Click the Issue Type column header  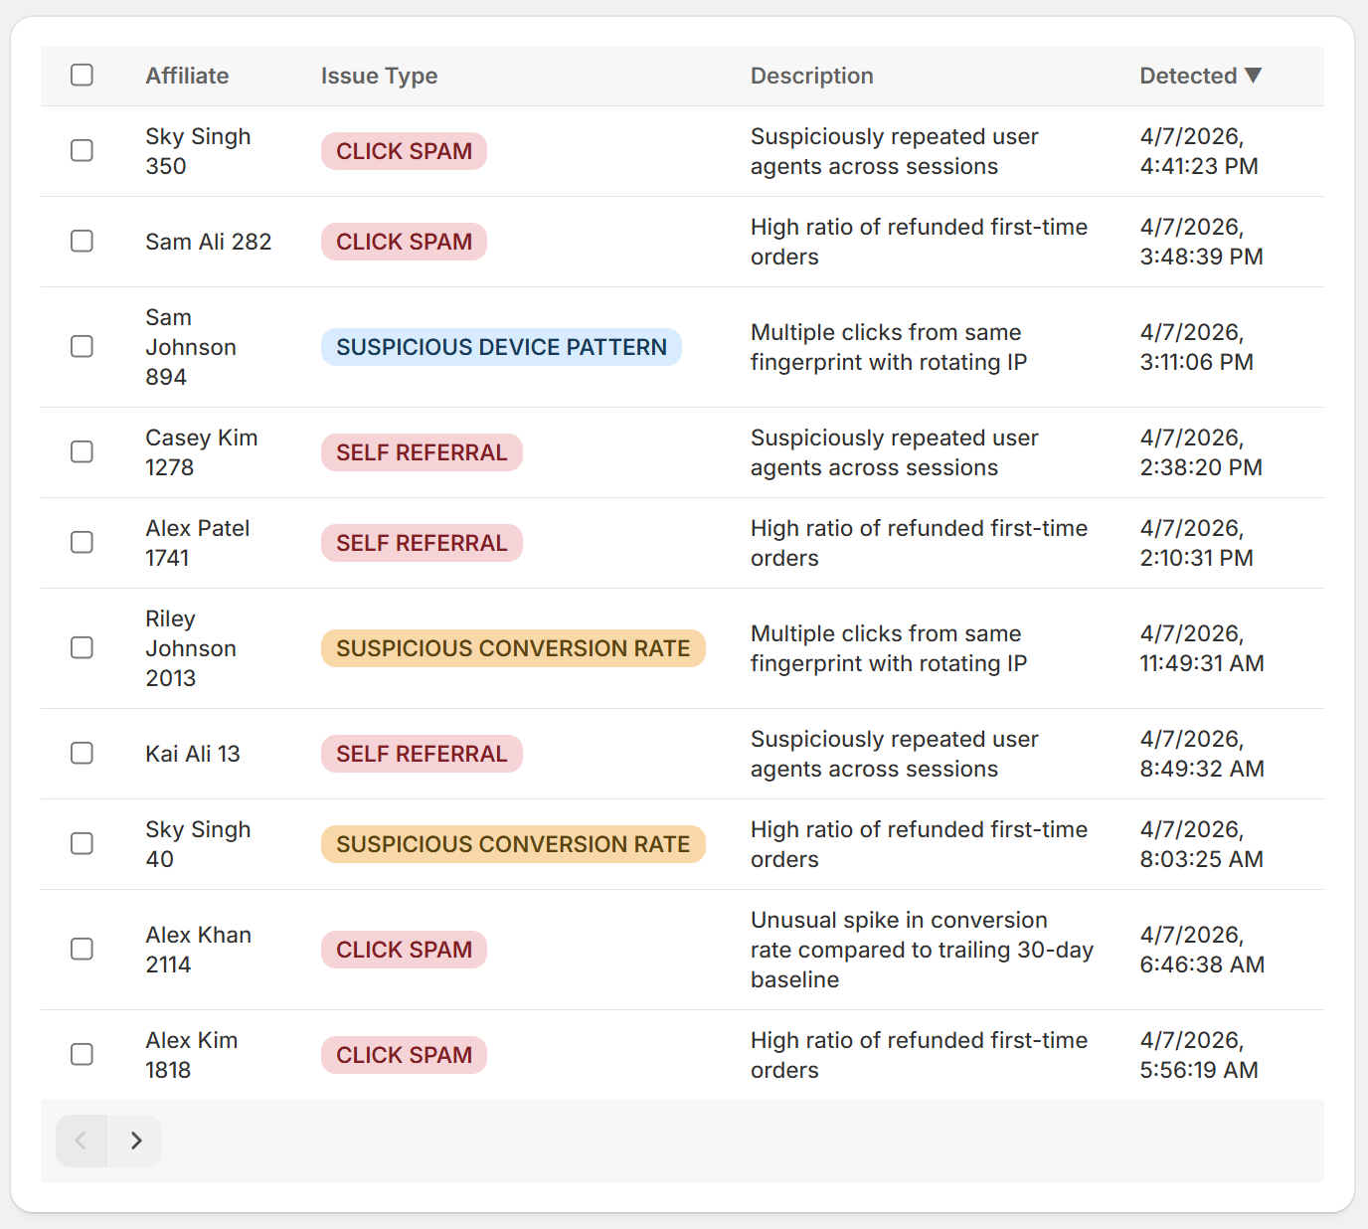[x=379, y=75]
